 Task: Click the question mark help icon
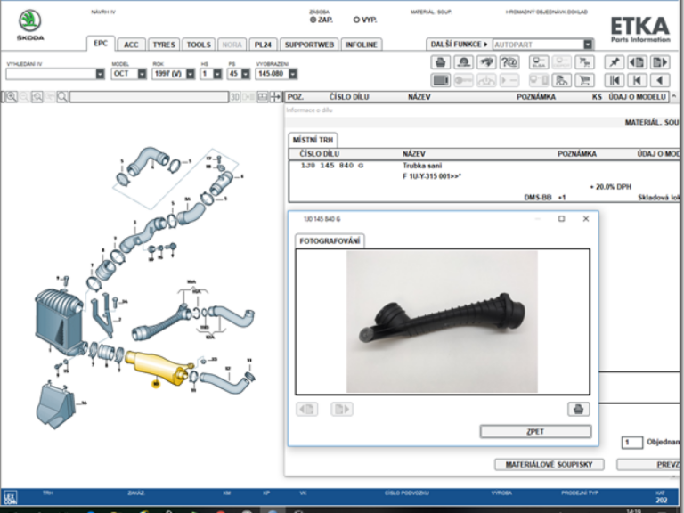click(x=510, y=62)
